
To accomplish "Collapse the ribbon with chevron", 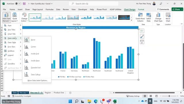I will pos(182,24).
